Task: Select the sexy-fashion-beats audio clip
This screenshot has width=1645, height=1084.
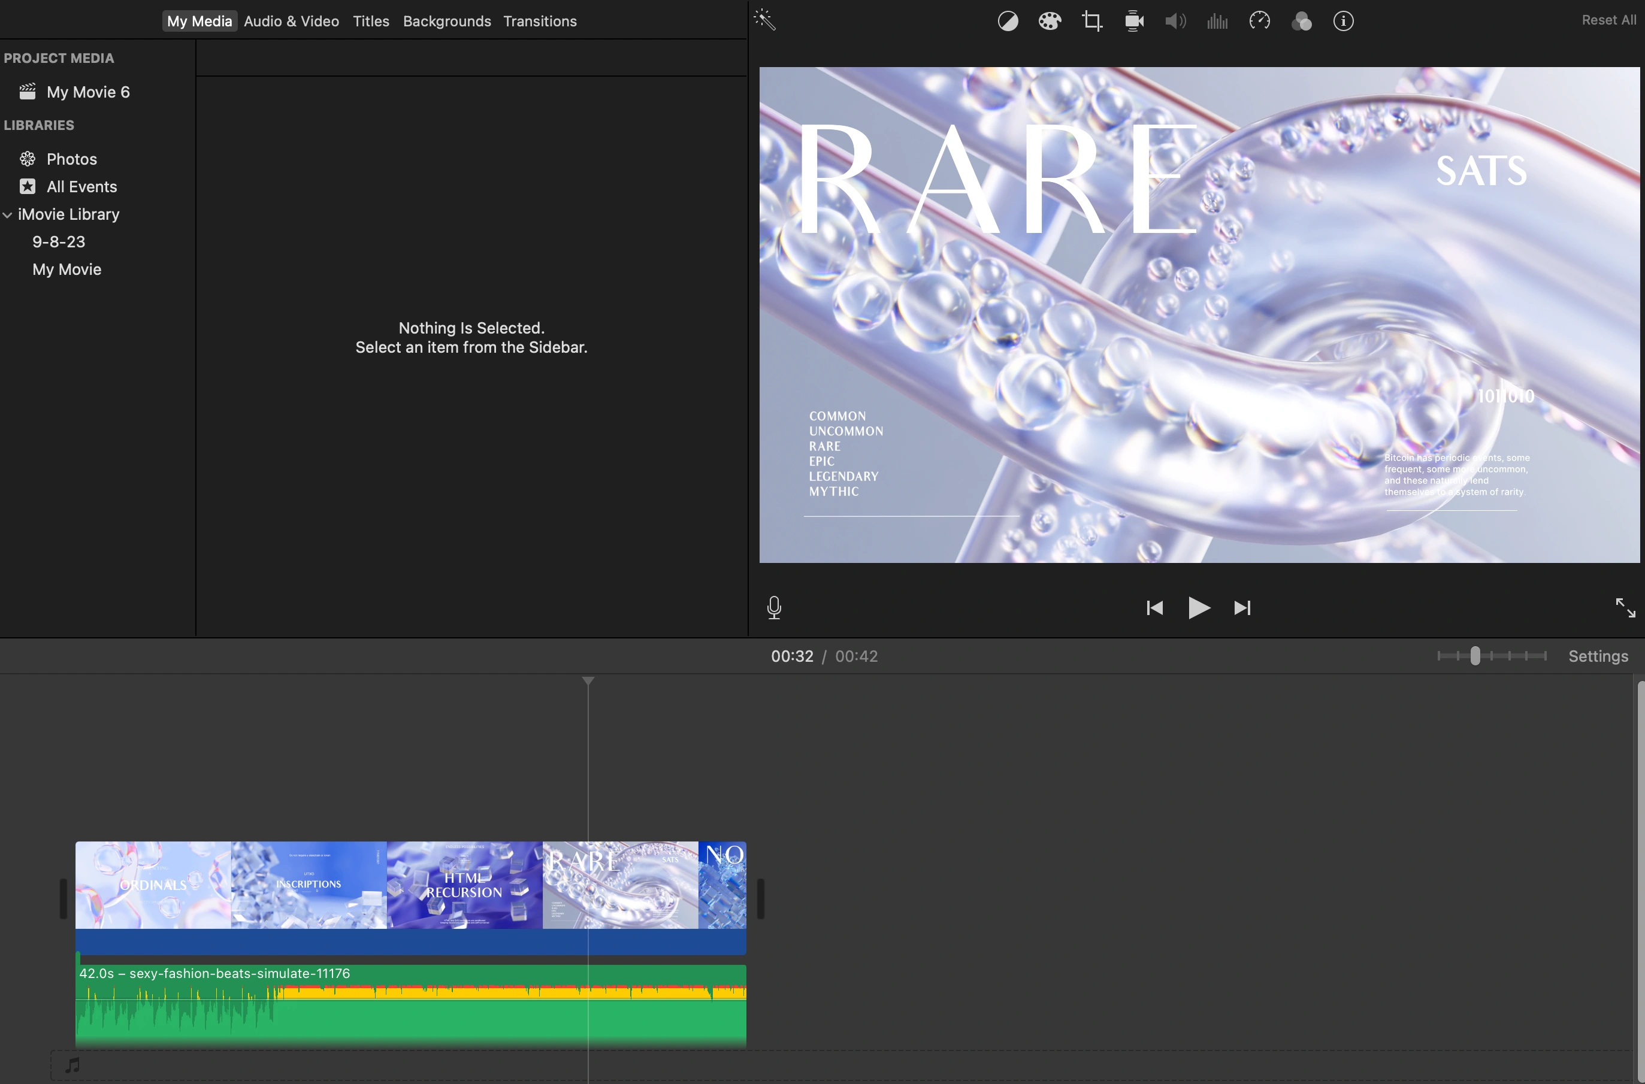Action: click(411, 1008)
